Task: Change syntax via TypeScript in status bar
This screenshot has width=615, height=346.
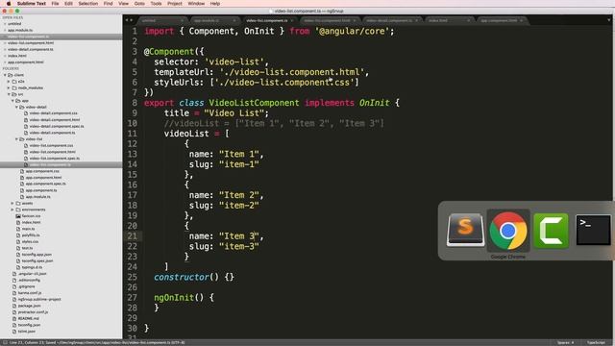Action: pyautogui.click(x=596, y=342)
